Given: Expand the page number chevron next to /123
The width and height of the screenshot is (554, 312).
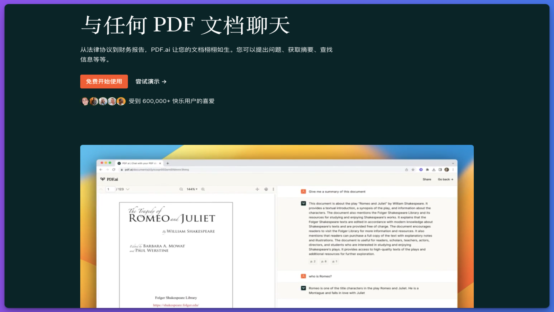Looking at the screenshot, I should coord(128,189).
